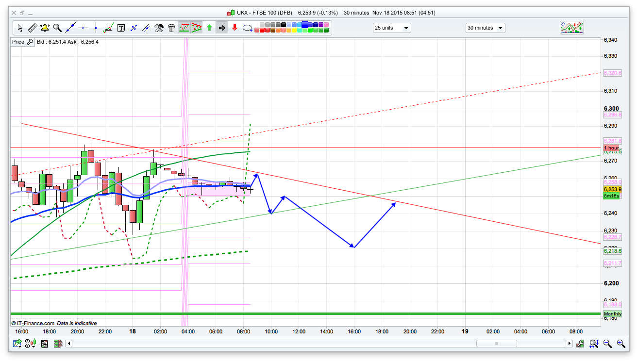Select the text annotation tool
The image size is (638, 362).
pyautogui.click(x=121, y=28)
